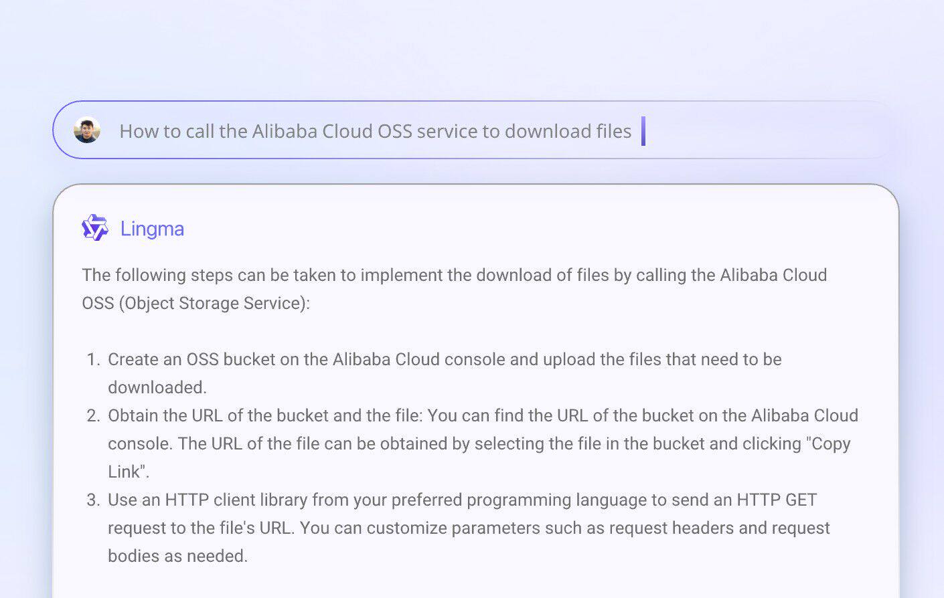Click the 'OSS (Object Storage Service):' line
The image size is (944, 598).
(x=195, y=303)
